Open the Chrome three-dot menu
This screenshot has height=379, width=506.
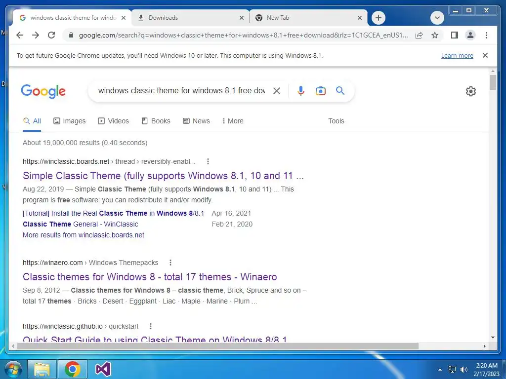click(x=486, y=35)
